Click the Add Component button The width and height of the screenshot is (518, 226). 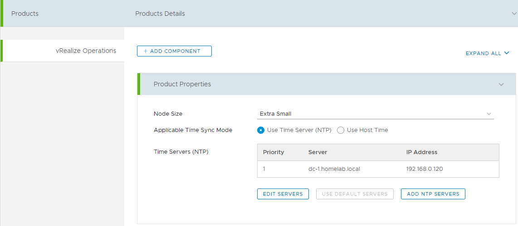[174, 51]
